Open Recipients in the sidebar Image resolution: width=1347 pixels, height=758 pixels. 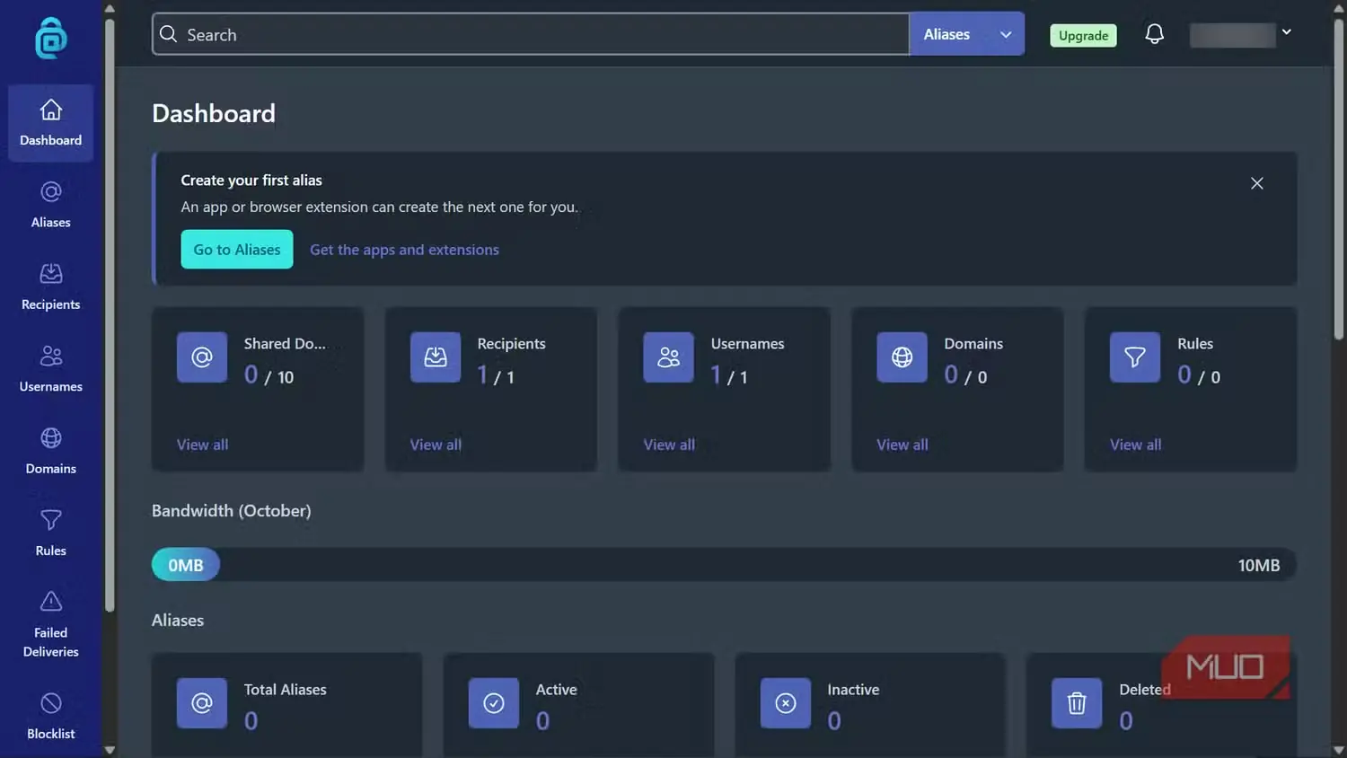51,287
